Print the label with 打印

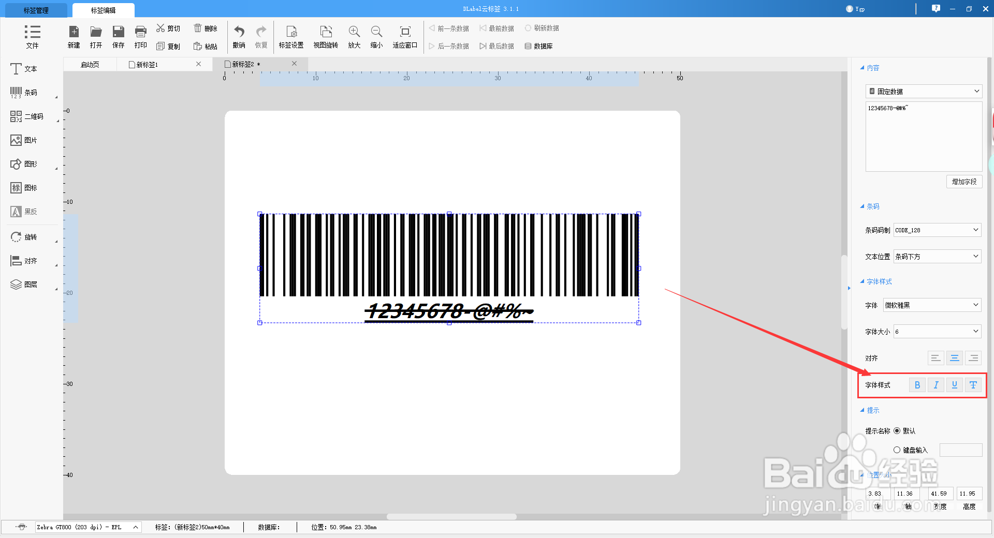141,37
